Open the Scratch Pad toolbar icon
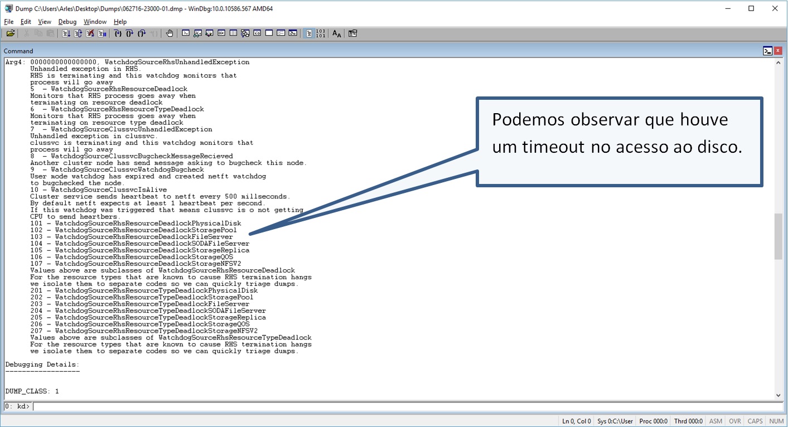This screenshot has height=427, width=788. (x=269, y=33)
